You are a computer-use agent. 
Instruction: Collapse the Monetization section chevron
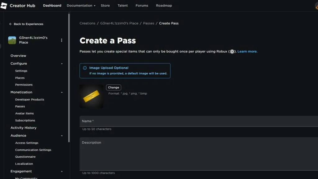[x=62, y=92]
